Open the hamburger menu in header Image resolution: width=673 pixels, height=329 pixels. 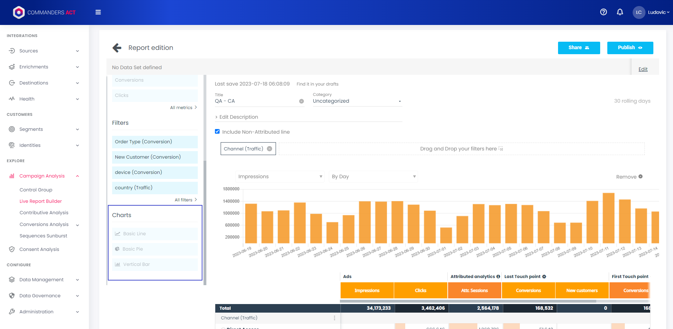click(98, 12)
